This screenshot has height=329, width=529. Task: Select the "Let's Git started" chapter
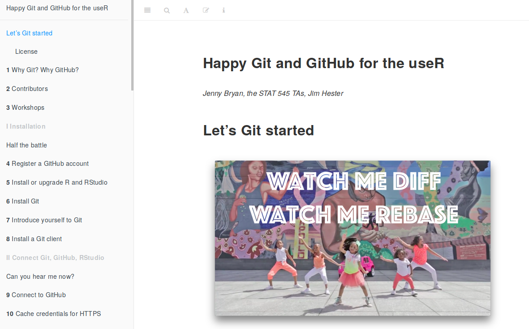coord(29,33)
